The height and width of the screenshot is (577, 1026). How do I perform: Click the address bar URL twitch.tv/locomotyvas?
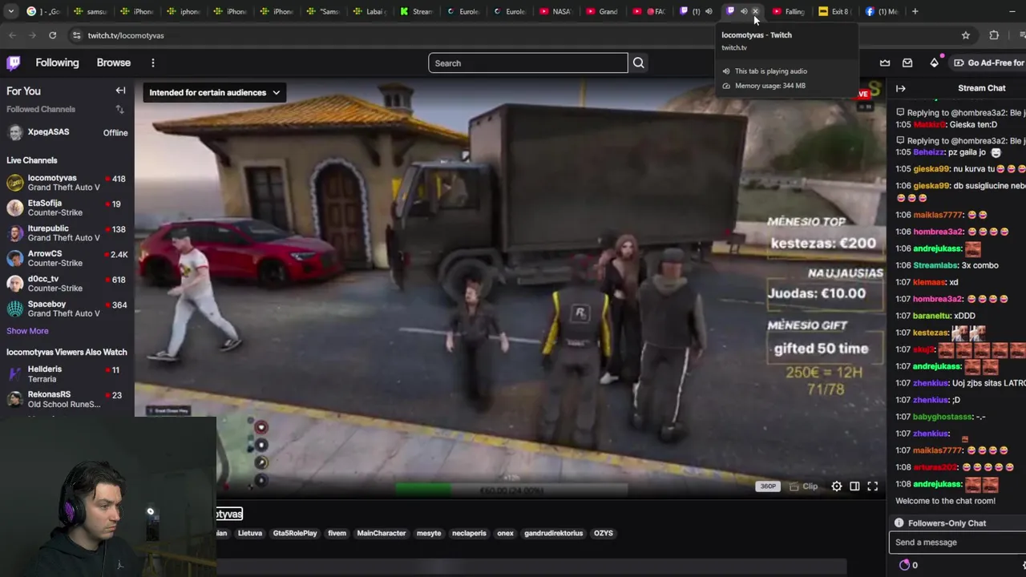tap(126, 35)
